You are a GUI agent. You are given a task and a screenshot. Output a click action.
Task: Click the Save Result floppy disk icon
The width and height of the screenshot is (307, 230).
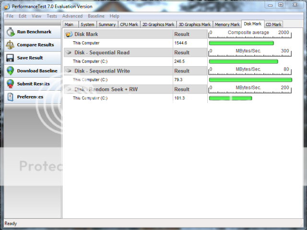(x=10, y=58)
